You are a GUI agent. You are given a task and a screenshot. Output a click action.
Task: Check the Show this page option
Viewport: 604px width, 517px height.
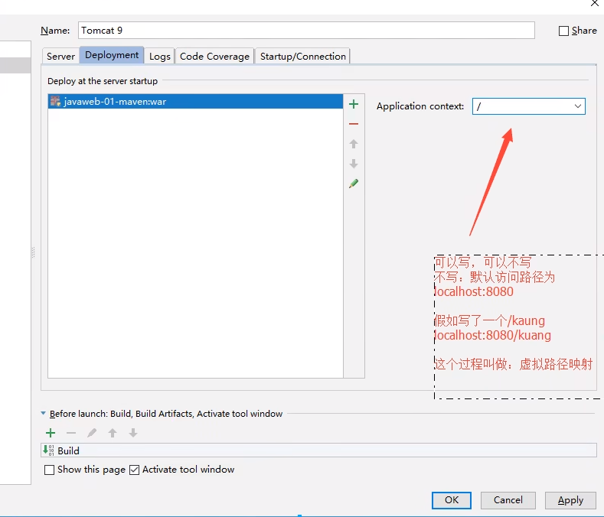(50, 470)
